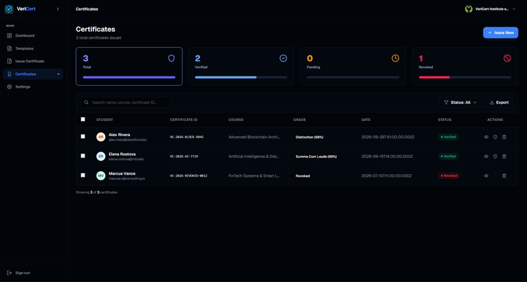View Alex Rivera's certificate via eye icon
This screenshot has height=282, width=527.
pyautogui.click(x=486, y=137)
